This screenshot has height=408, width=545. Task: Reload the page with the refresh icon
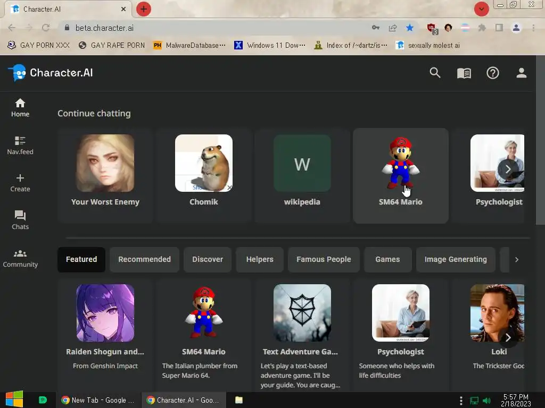[x=46, y=28]
